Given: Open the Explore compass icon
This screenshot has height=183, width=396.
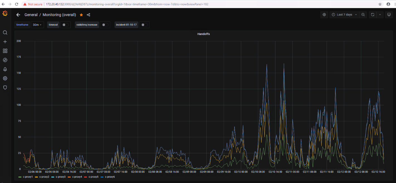Looking at the screenshot, I should pyautogui.click(x=5, y=60).
